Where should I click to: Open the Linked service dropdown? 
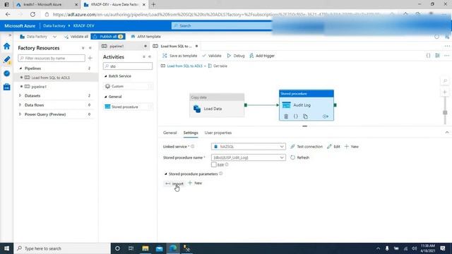point(248,147)
